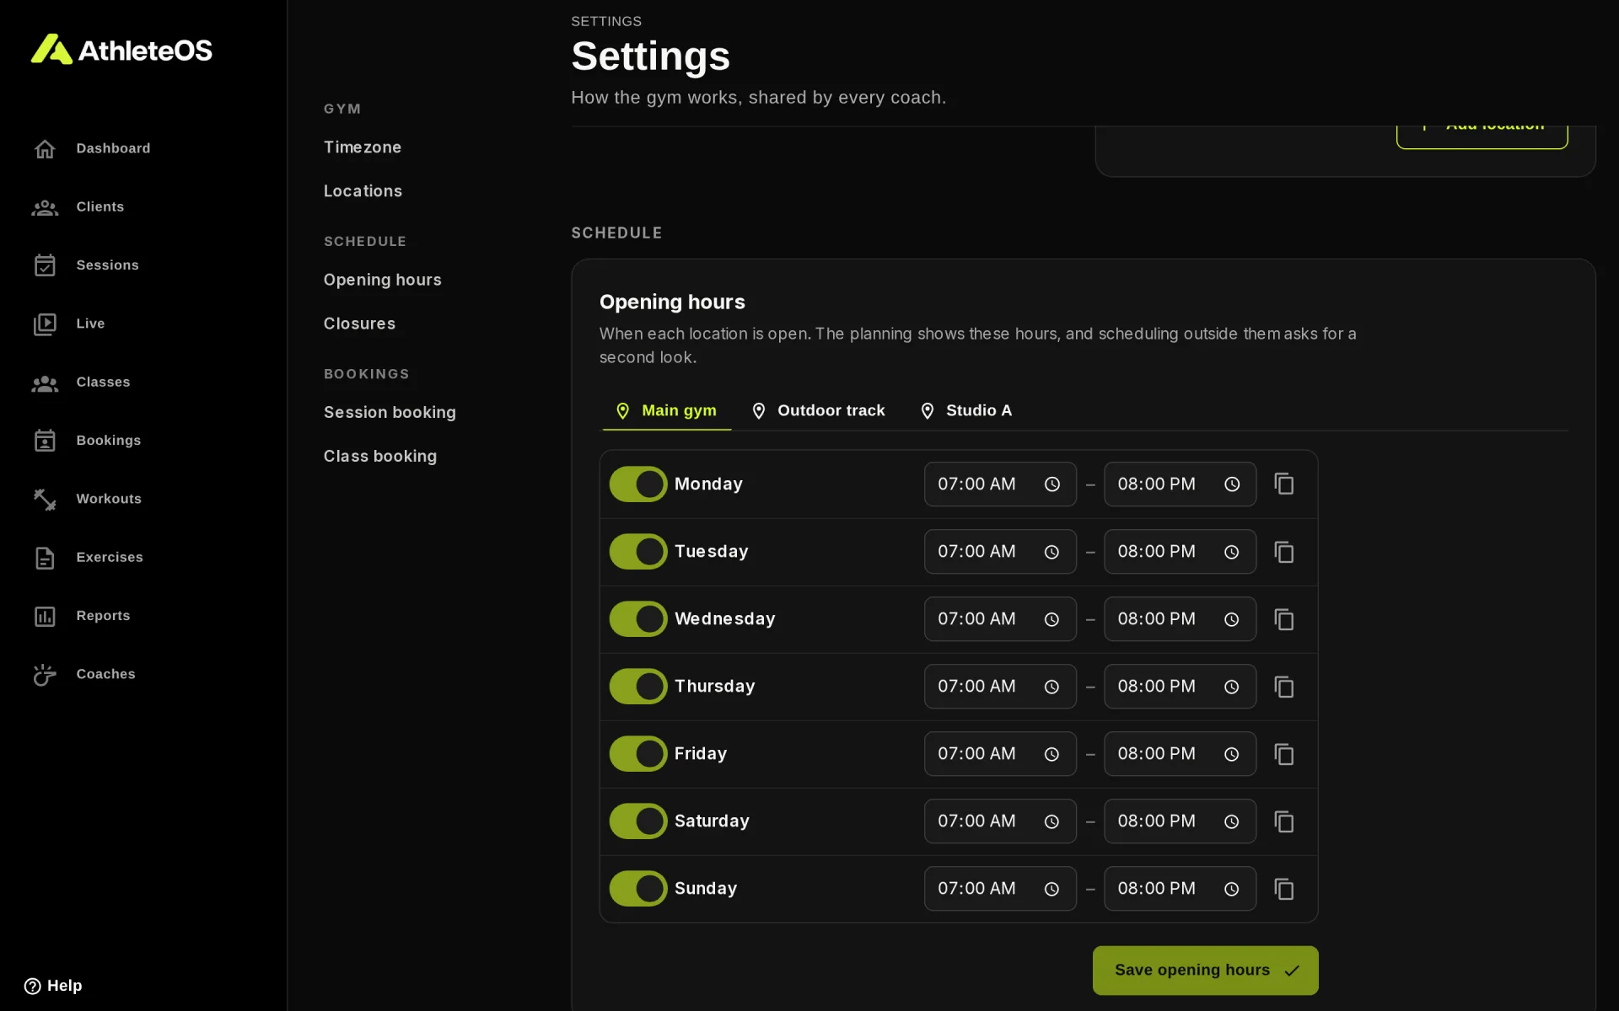
Task: Disable the Saturday toggle
Action: [x=638, y=821]
